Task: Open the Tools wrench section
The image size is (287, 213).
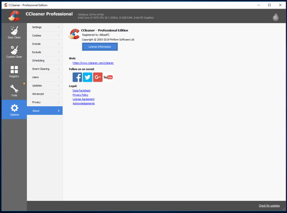Action: 14,91
